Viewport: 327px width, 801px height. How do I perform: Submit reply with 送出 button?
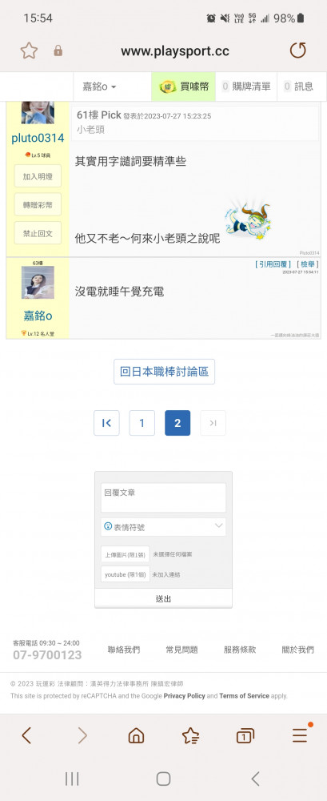(163, 598)
